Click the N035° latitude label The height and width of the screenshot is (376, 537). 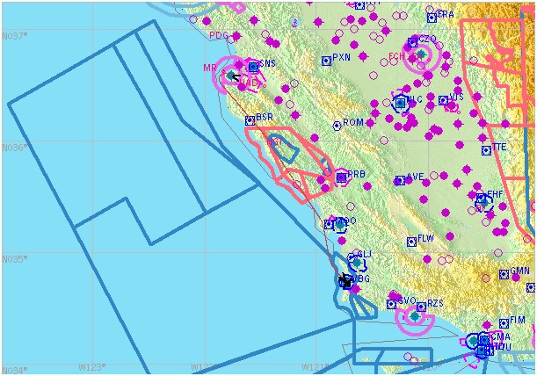(14, 259)
